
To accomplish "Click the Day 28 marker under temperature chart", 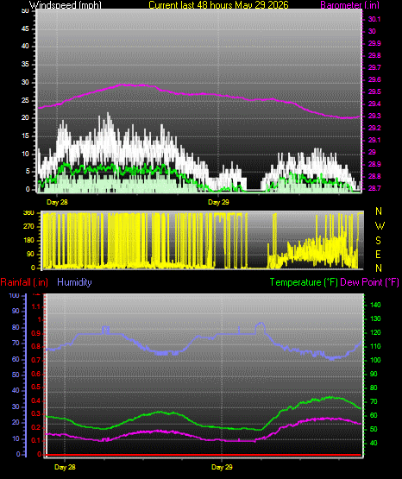I will point(65,467).
